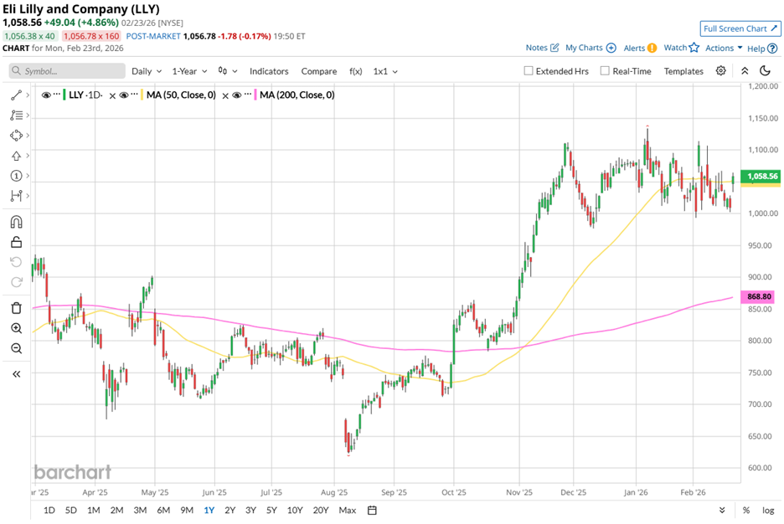
Task: Hide the MA 50 indicator via eye icon
Action: point(123,95)
